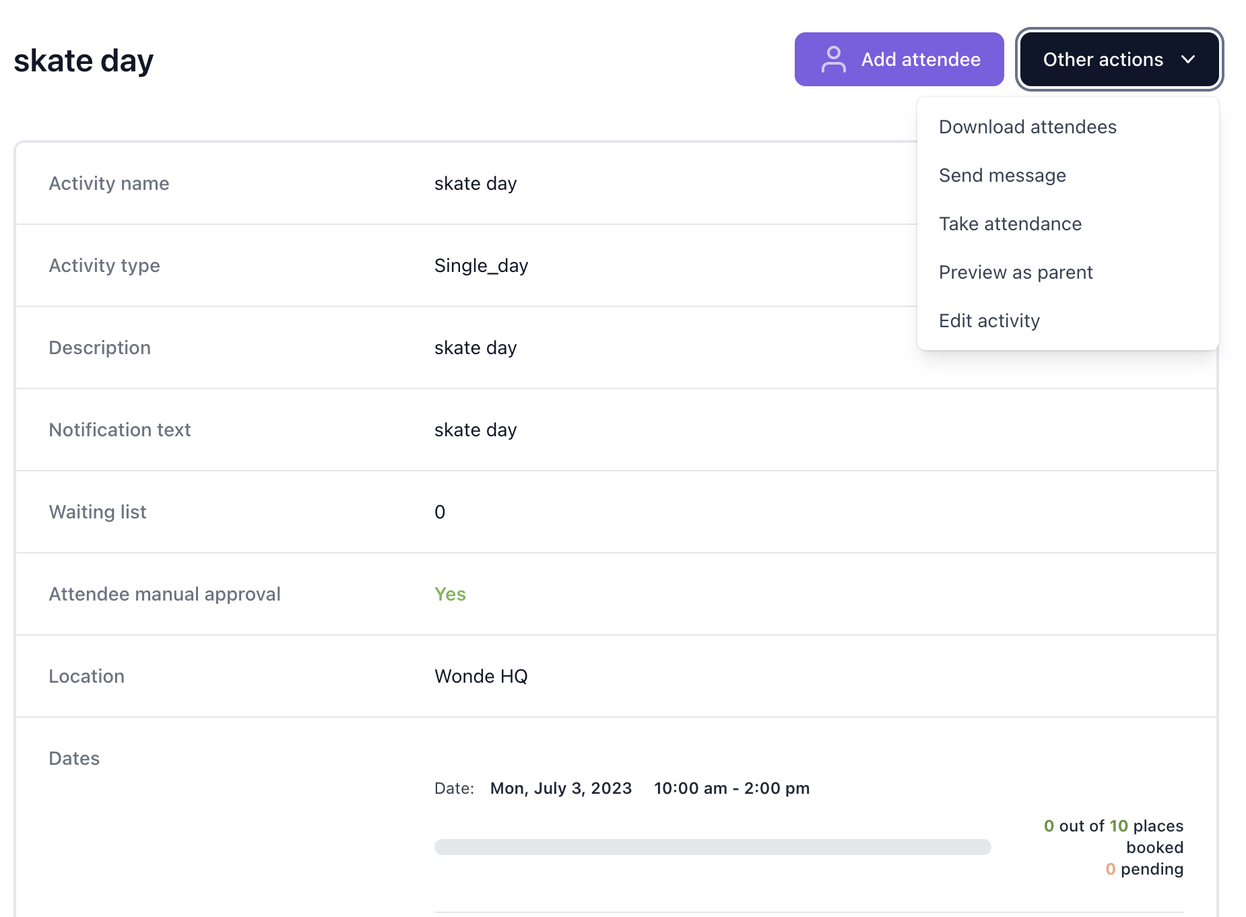Click the Mon, July 3, 2023 date
Screen dimensions: 1246x917
[x=560, y=788]
